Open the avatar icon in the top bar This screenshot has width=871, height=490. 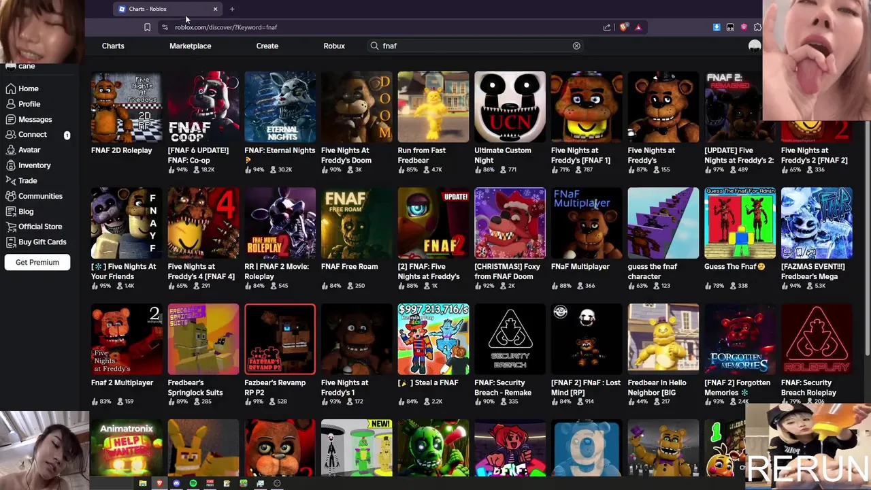pos(755,46)
